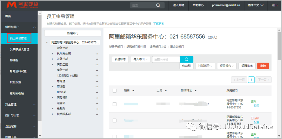
Task: Click 重命名部门 link
Action: tap(177, 47)
